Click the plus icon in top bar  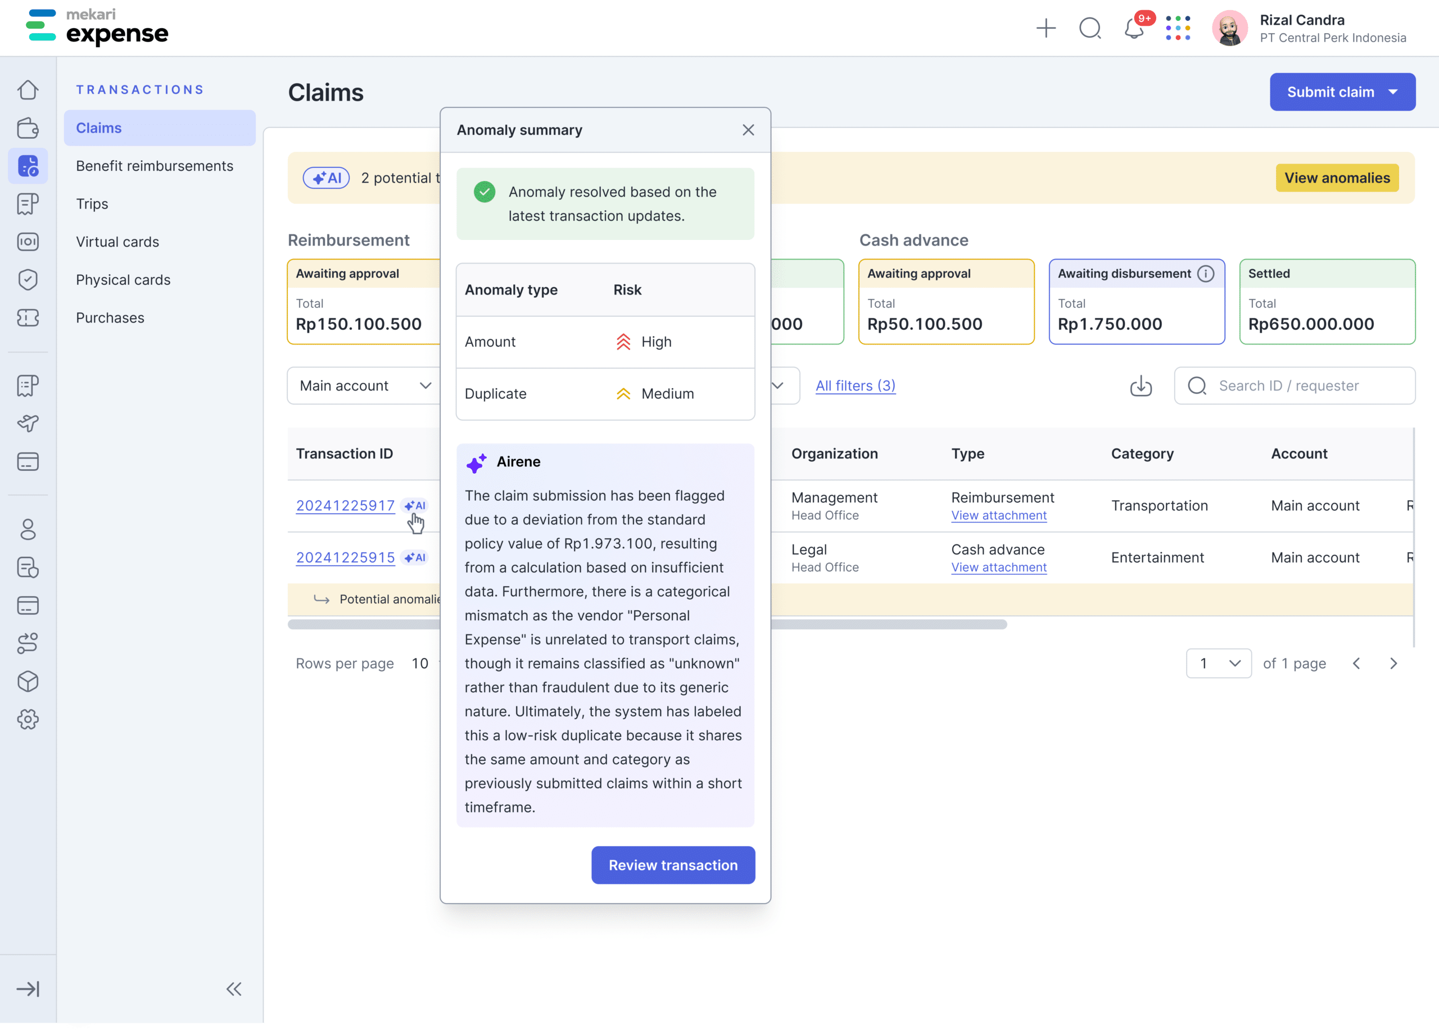pos(1046,29)
